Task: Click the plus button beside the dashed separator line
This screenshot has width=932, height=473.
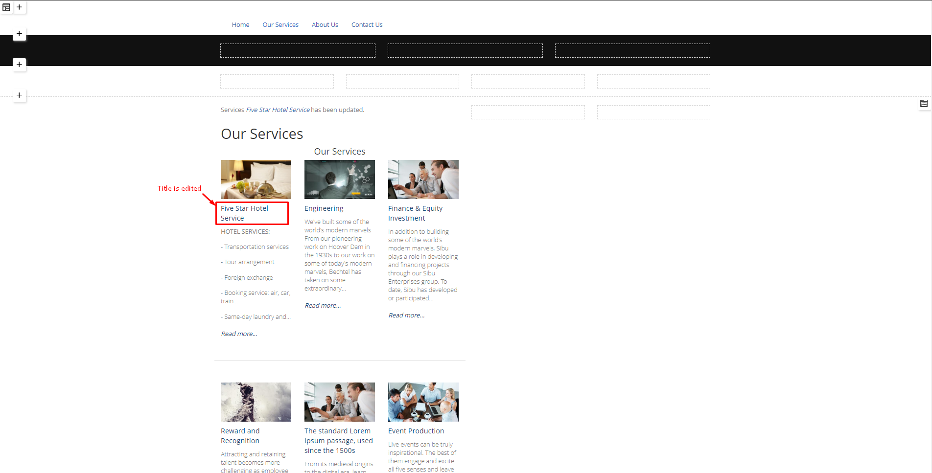Action: (19, 95)
